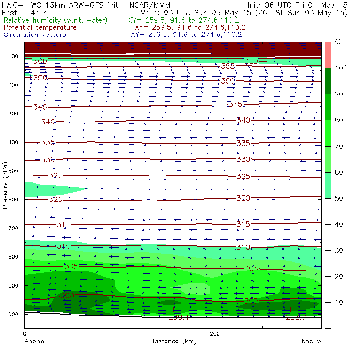Click the 1000 tick on the pressure axis
Image resolution: width=350 pixels, height=350 pixels.
[x=12, y=314]
